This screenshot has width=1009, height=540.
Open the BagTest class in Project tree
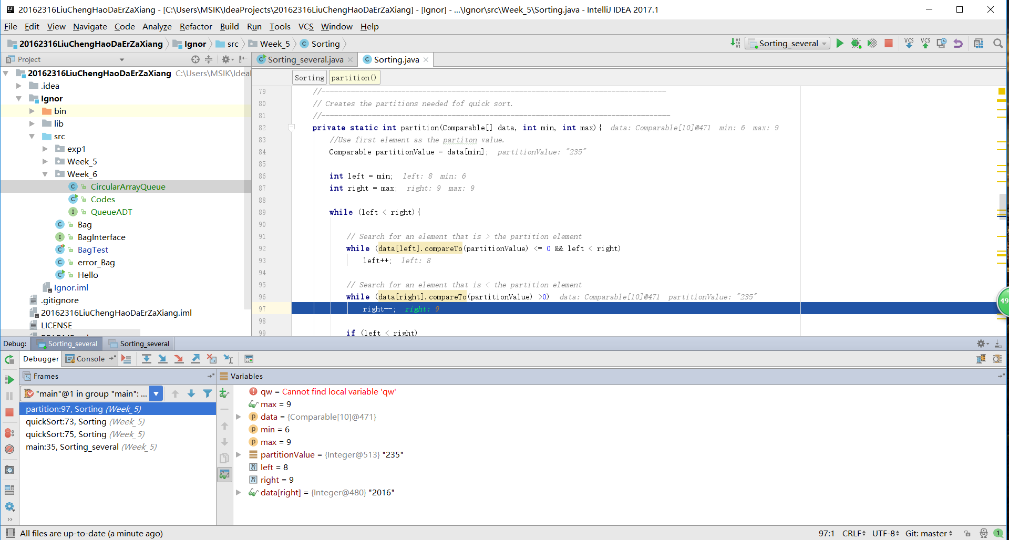(92, 250)
